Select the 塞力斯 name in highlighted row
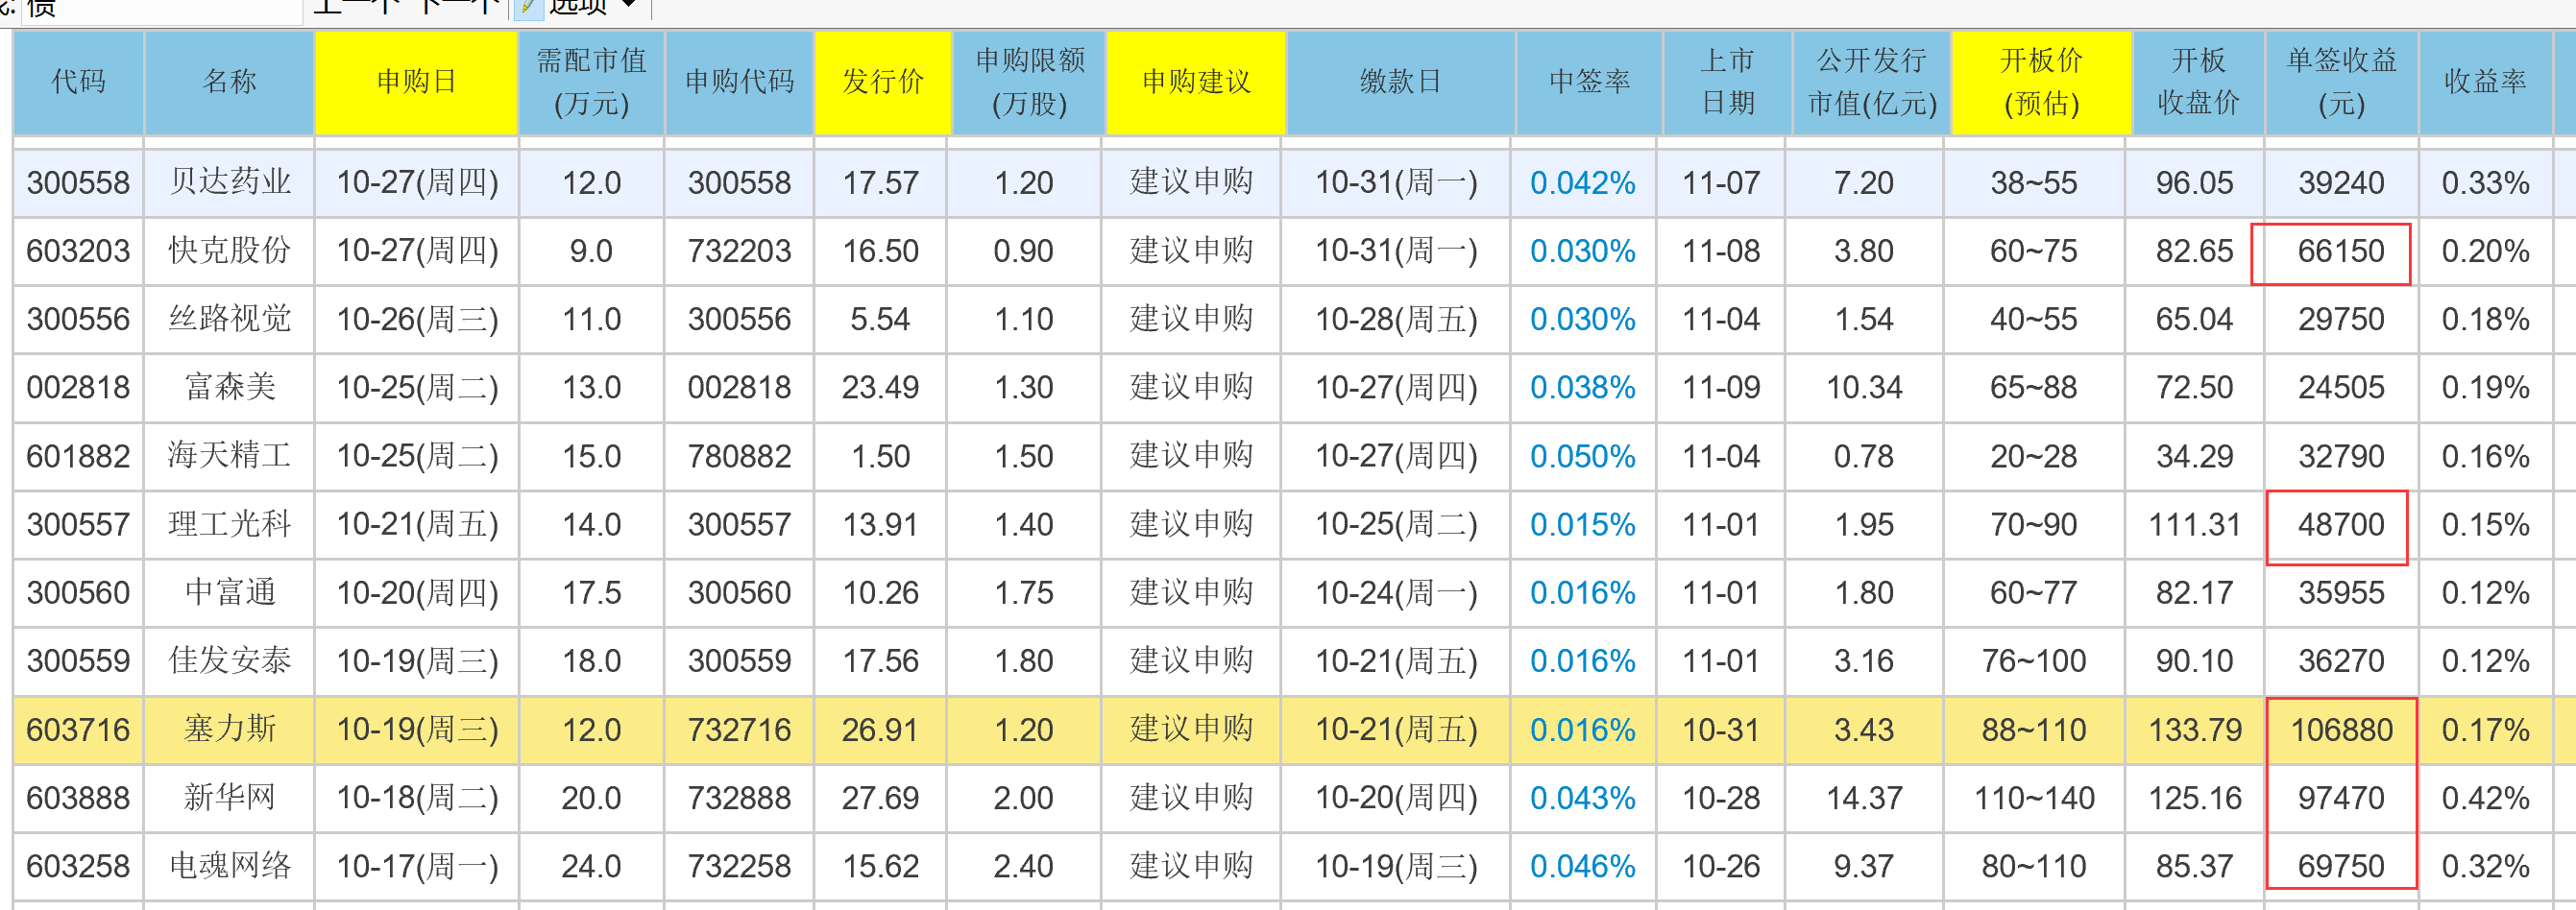The width and height of the screenshot is (2576, 910). (x=230, y=730)
